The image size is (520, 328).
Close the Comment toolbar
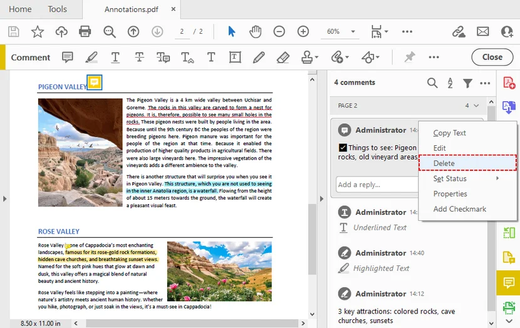[x=492, y=57]
